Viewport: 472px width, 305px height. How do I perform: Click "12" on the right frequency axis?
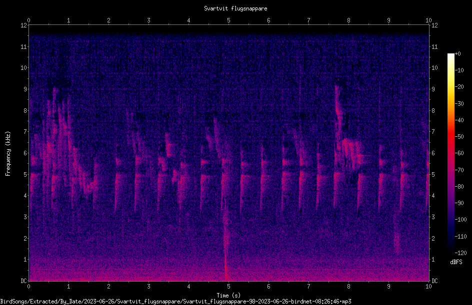click(434, 25)
